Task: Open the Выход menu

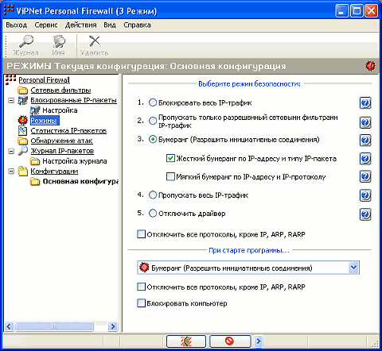Action: pos(17,25)
